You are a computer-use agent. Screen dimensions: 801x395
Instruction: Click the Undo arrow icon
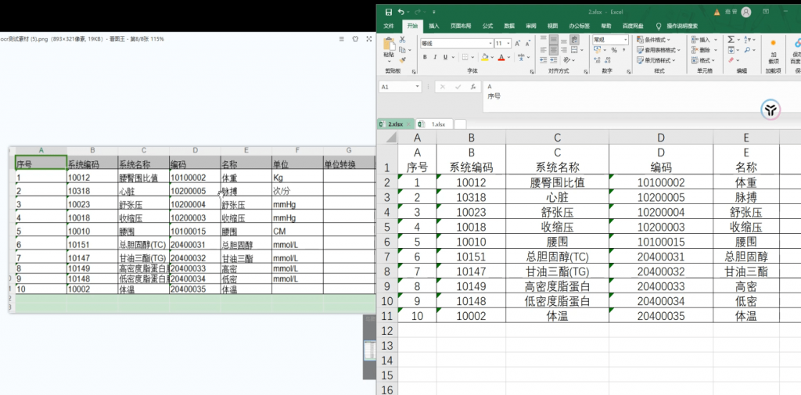pos(401,12)
